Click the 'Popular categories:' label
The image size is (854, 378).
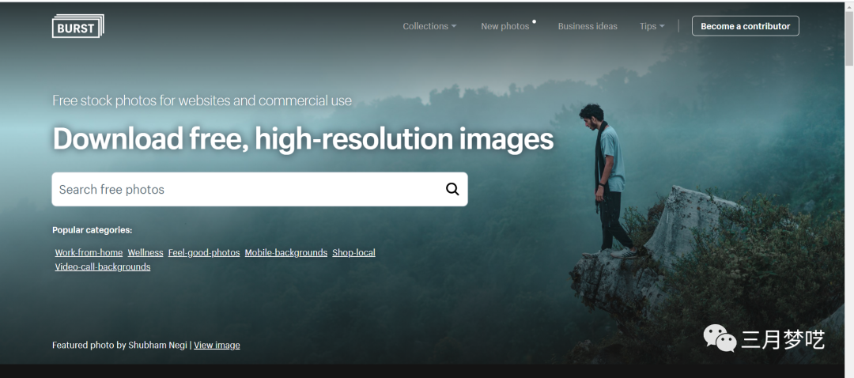click(92, 230)
